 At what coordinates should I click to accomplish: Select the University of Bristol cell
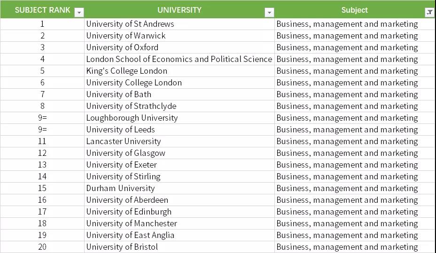122,247
